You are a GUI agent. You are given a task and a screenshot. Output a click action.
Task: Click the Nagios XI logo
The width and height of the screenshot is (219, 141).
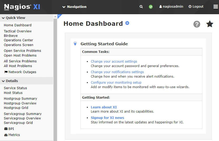click(22, 7)
